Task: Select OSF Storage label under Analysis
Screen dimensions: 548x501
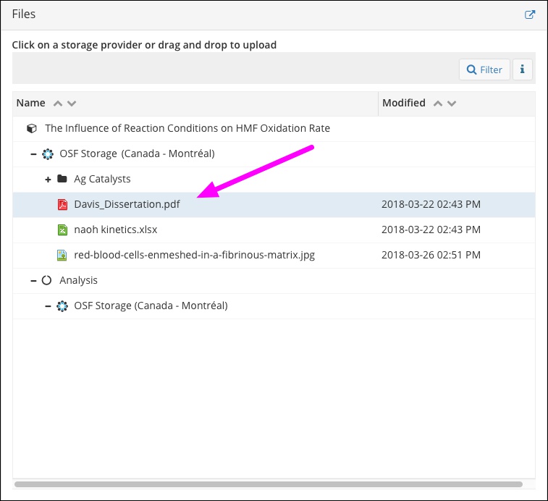Action: [151, 306]
